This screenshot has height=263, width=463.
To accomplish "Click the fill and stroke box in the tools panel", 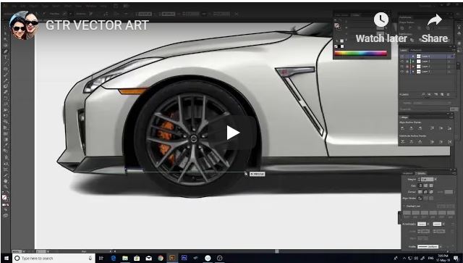I will pos(5,198).
